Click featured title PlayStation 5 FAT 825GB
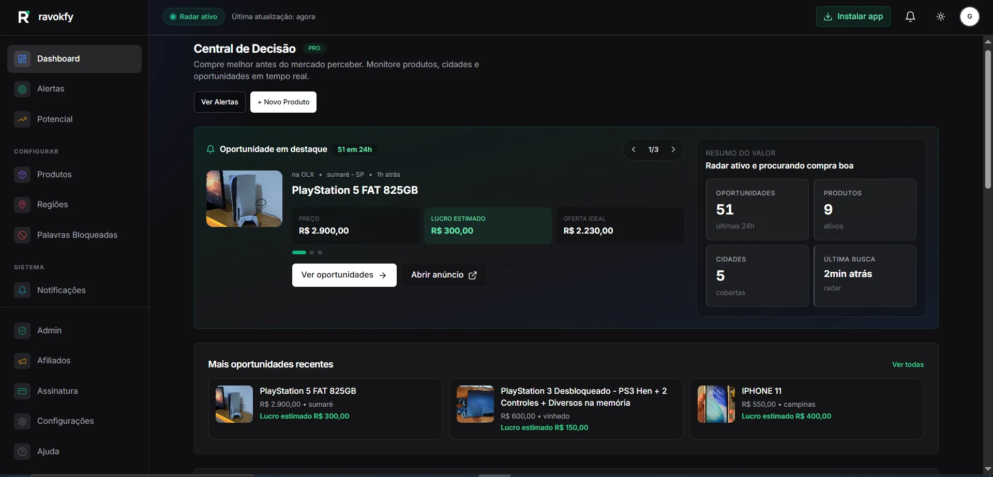Viewport: 993px width, 477px height. tap(355, 190)
